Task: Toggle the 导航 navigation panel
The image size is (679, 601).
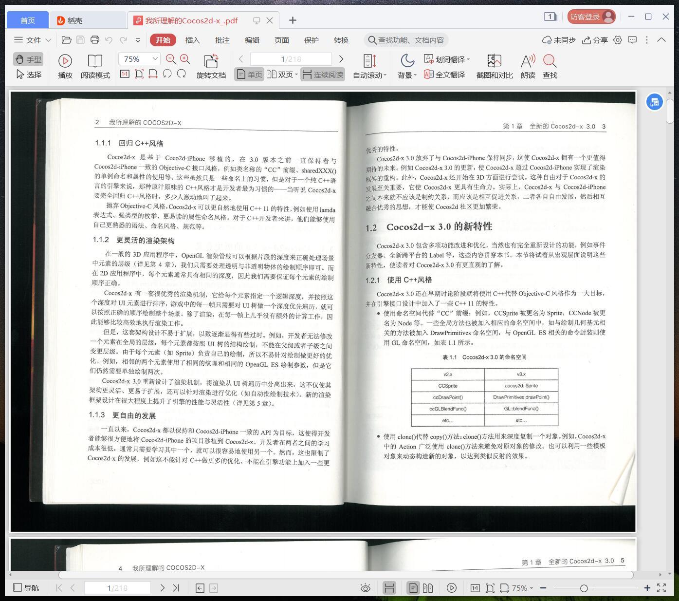Action: (x=26, y=588)
